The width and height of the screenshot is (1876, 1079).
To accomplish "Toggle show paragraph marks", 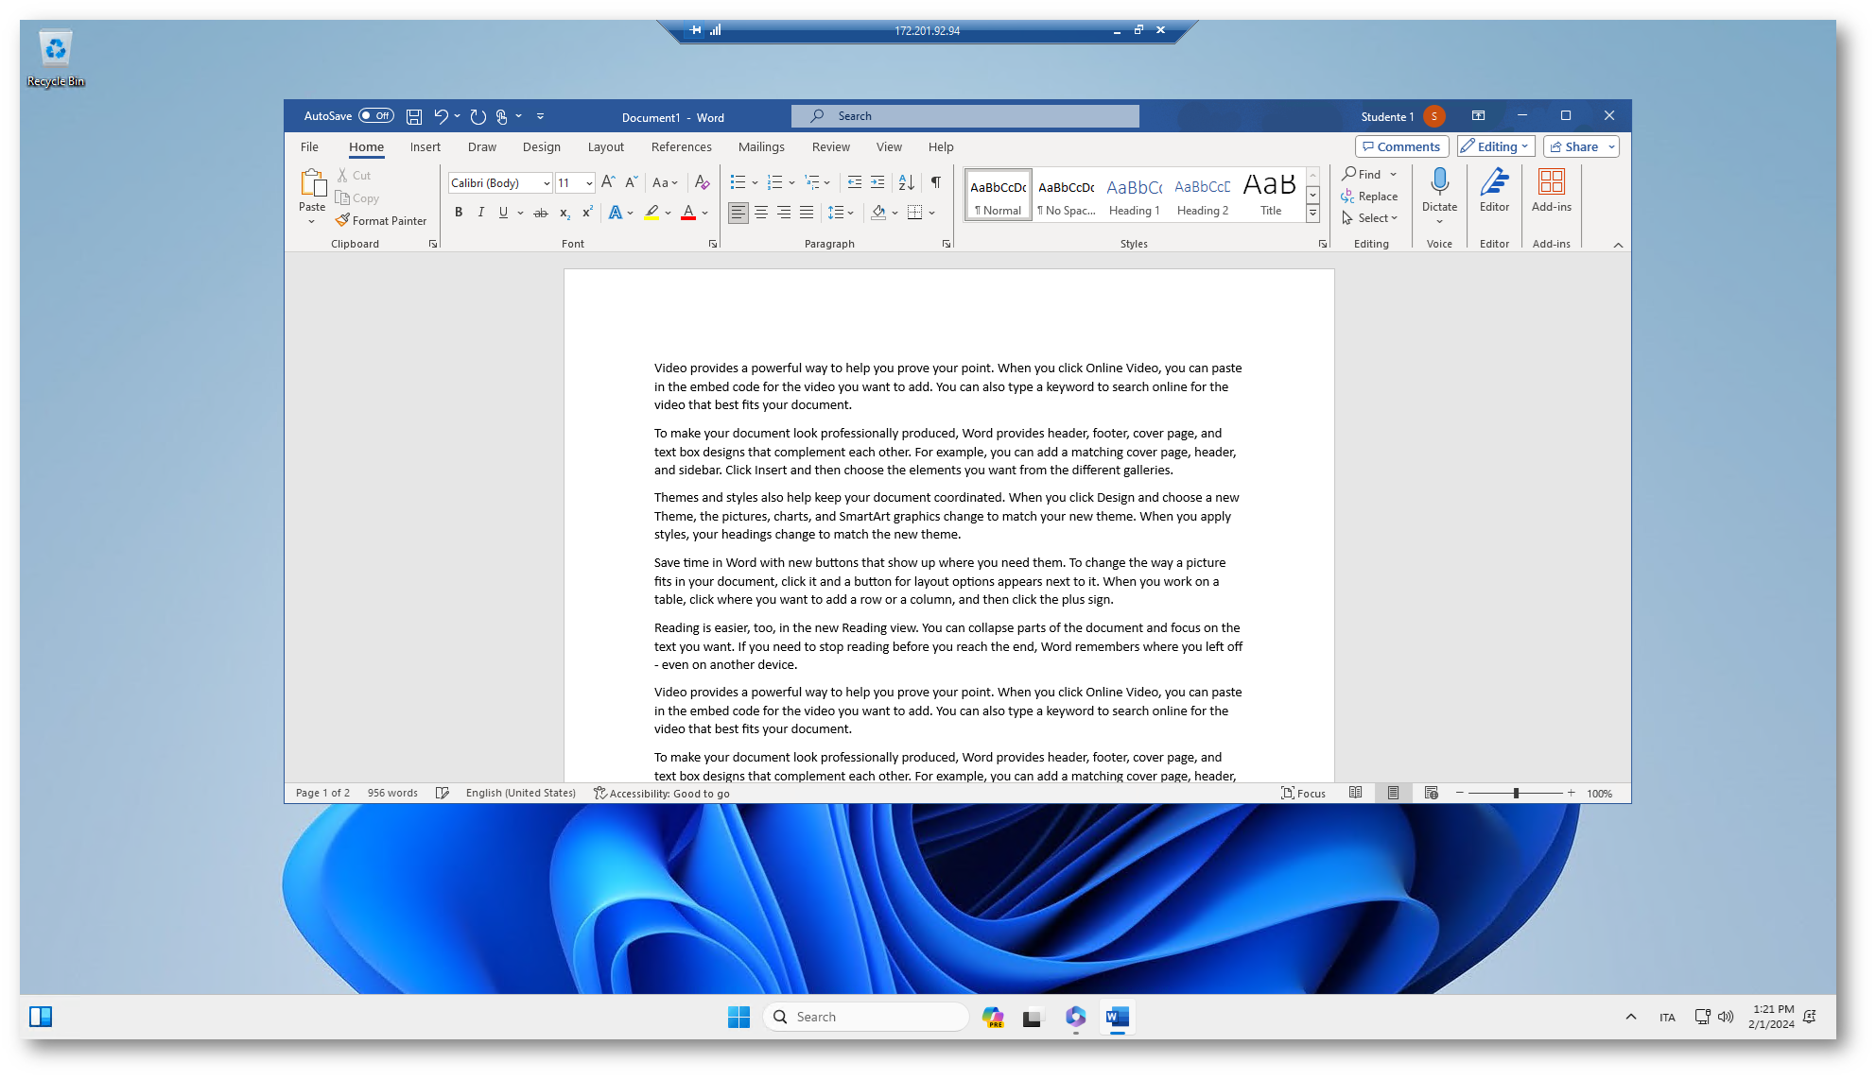I will [935, 182].
